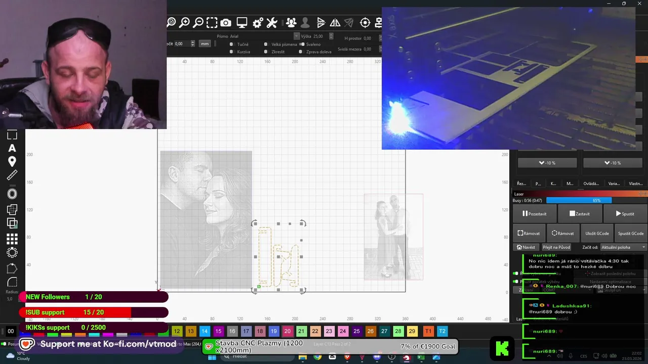
Task: Switch to the K... tab
Action: click(x=553, y=184)
